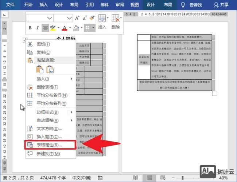Screen dimensions: 237x182
Task: Click the 共享 share button
Action: (221, 5)
